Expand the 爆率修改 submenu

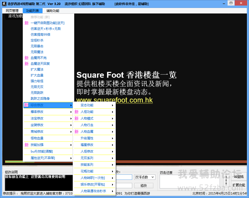[x=48, y=112]
